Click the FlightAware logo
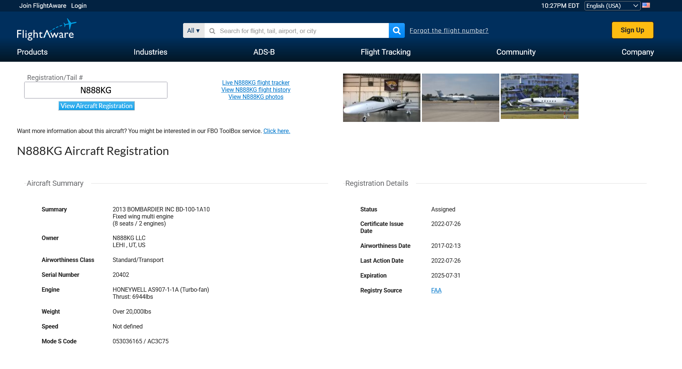The height and width of the screenshot is (369, 682). pyautogui.click(x=47, y=29)
